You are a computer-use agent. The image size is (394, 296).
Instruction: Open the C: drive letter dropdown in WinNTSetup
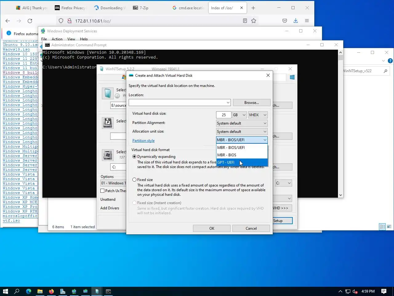tap(283, 183)
